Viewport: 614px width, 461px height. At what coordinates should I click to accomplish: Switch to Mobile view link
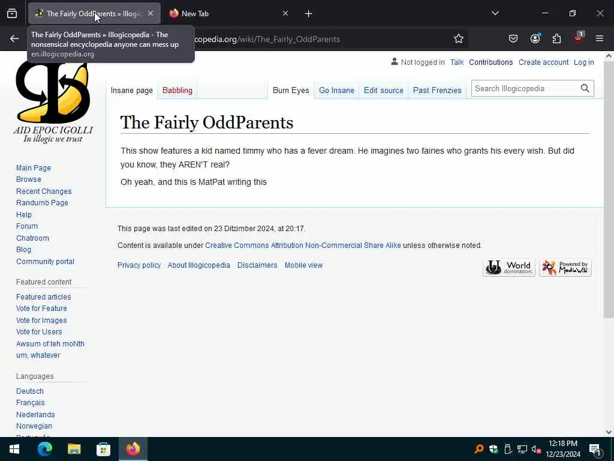303,265
